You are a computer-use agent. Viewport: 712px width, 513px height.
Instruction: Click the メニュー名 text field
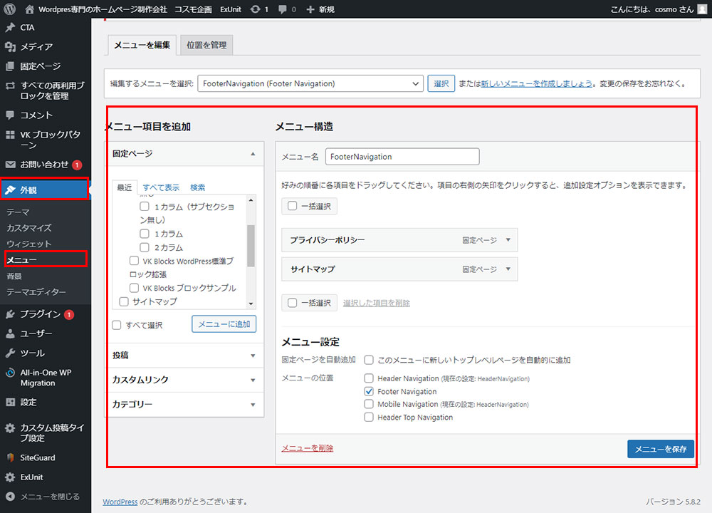click(x=402, y=157)
